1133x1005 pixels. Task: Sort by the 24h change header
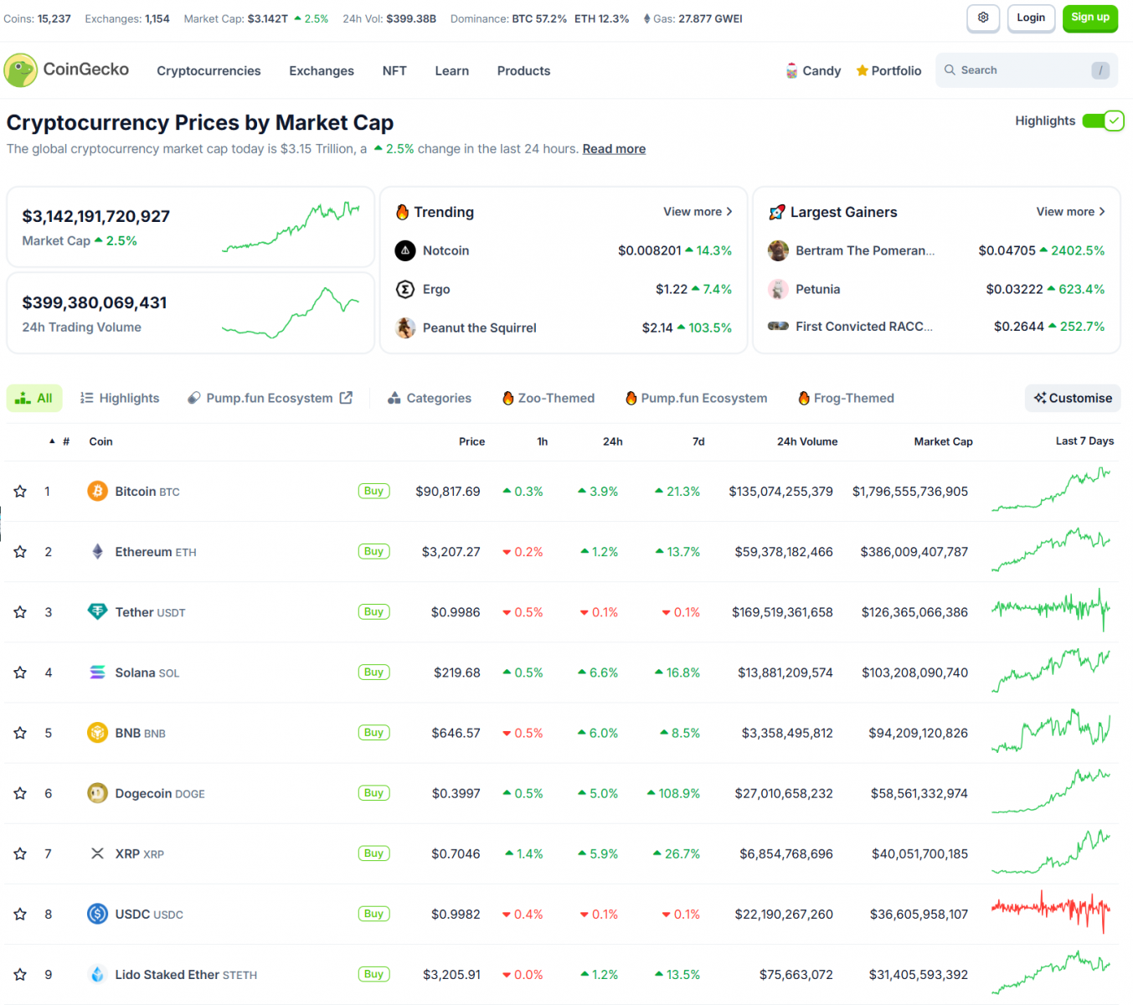(x=612, y=441)
